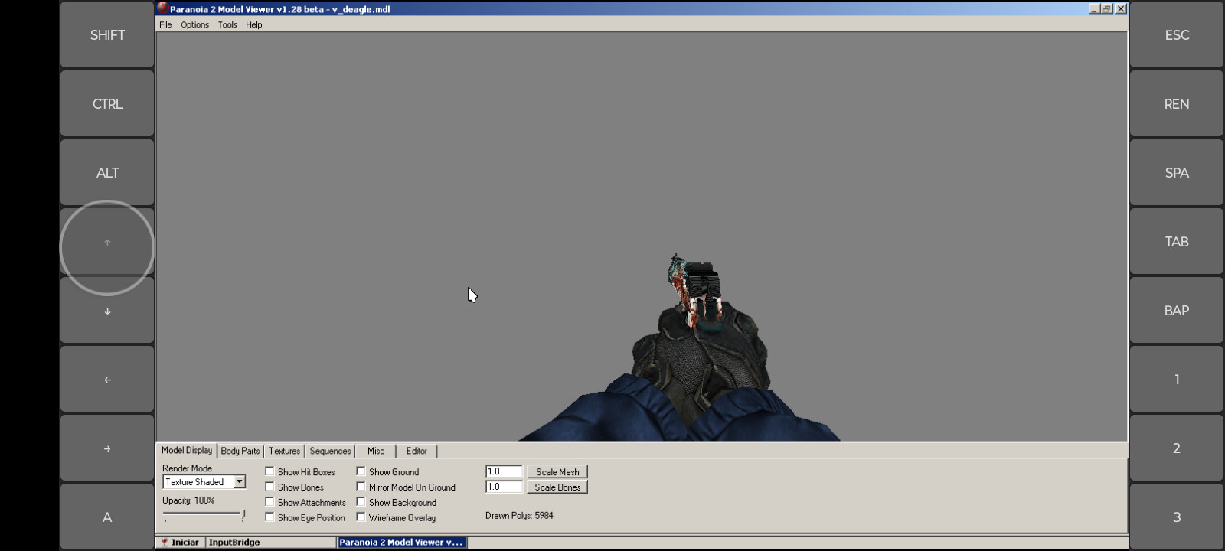This screenshot has width=1225, height=551.
Task: Select InputBridge in the taskbar
Action: click(x=271, y=543)
